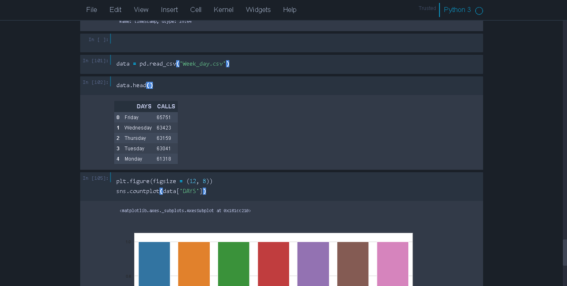The image size is (567, 286).
Task: Open the Widgets menu
Action: click(258, 9)
